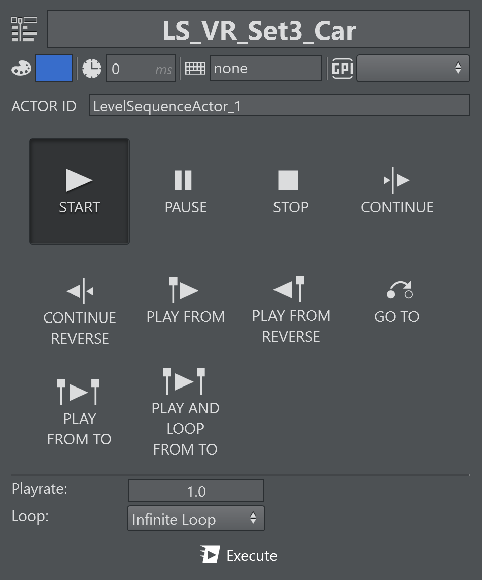The width and height of the screenshot is (482, 580).
Task: Click the Playrate value field
Action: (x=196, y=491)
